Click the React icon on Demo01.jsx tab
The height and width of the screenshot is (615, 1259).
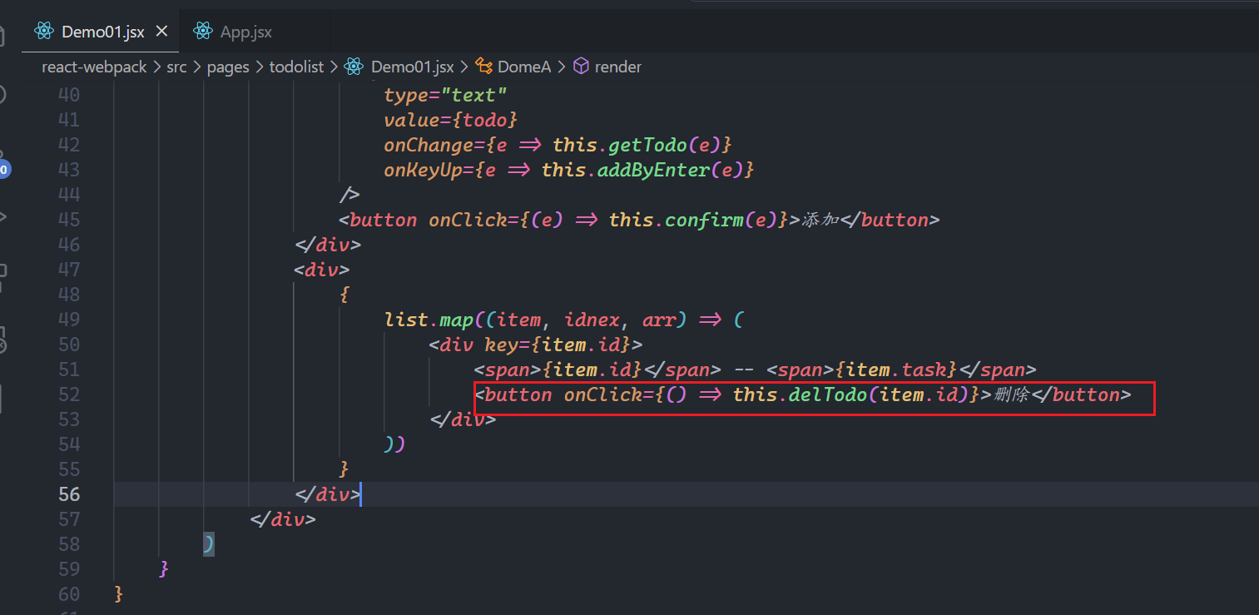(x=43, y=32)
